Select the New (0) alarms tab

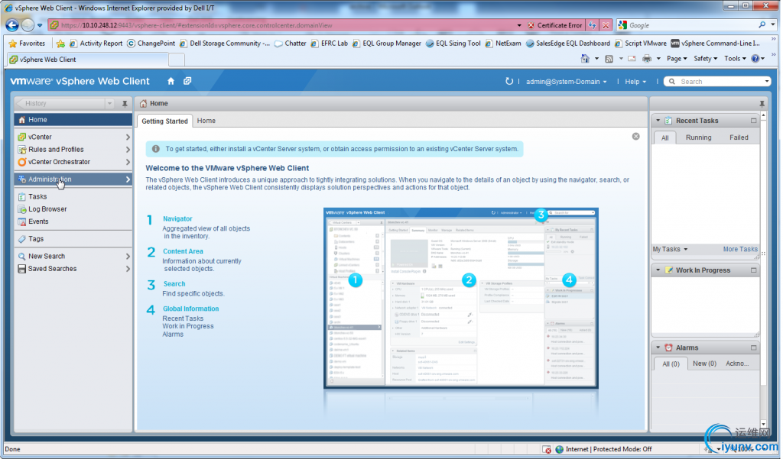pyautogui.click(x=704, y=364)
